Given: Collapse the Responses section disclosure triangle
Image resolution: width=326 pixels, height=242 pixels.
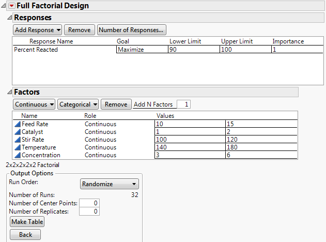Looking at the screenshot, I should coord(9,18).
